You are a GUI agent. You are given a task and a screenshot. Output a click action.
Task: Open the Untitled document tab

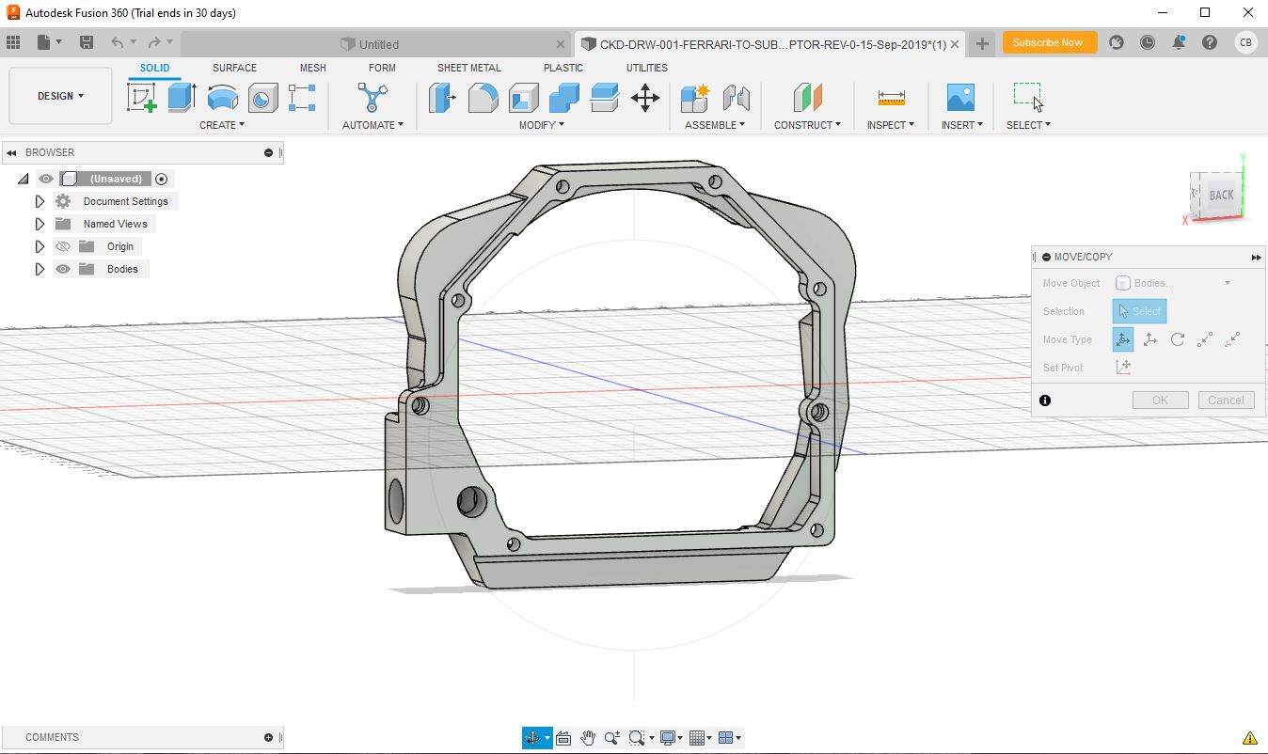[x=378, y=44]
